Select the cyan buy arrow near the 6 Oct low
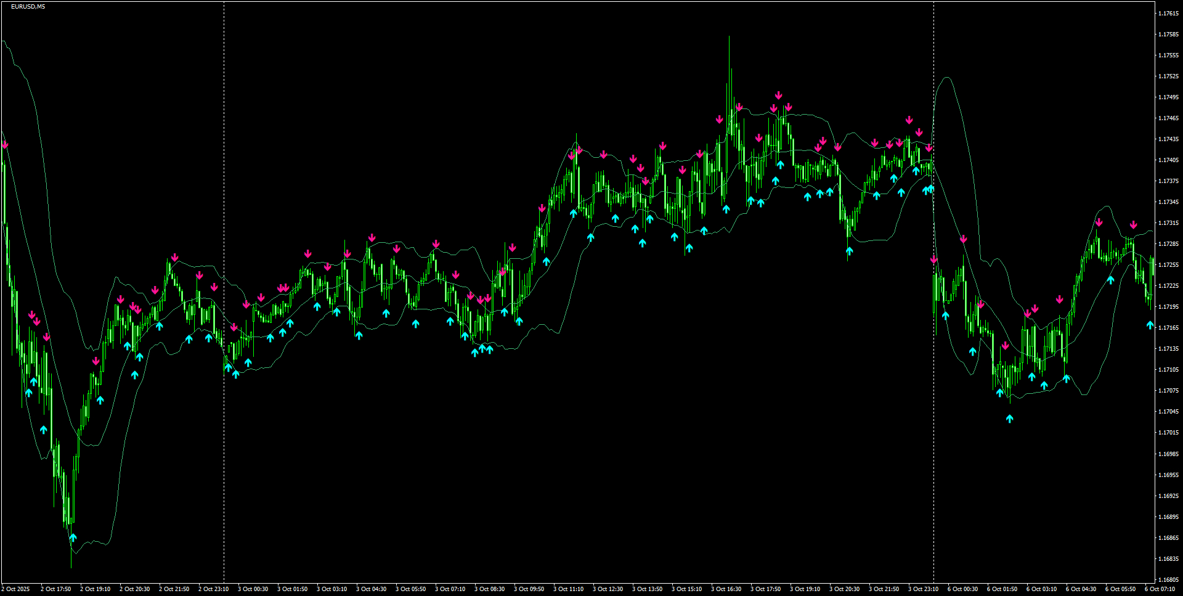This screenshot has height=596, width=1183. (1009, 418)
